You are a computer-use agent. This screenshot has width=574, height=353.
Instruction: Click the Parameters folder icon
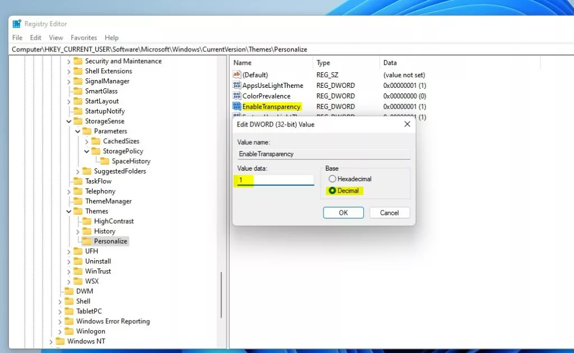coord(87,131)
